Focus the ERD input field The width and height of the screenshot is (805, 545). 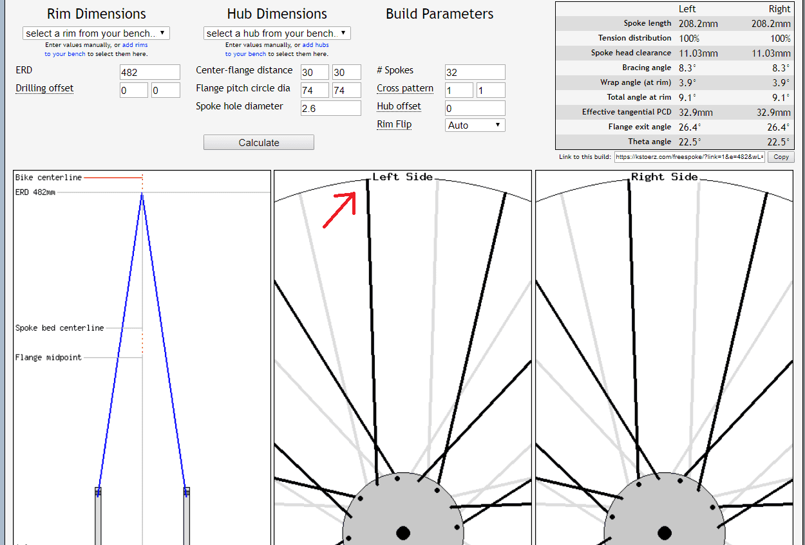(149, 72)
